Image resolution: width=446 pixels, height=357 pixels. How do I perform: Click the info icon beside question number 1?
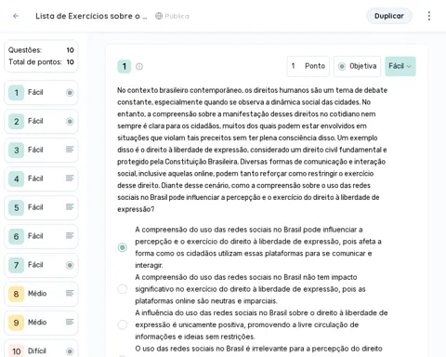coord(139,66)
